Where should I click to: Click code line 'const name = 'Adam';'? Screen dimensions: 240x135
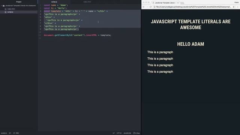[56, 5]
